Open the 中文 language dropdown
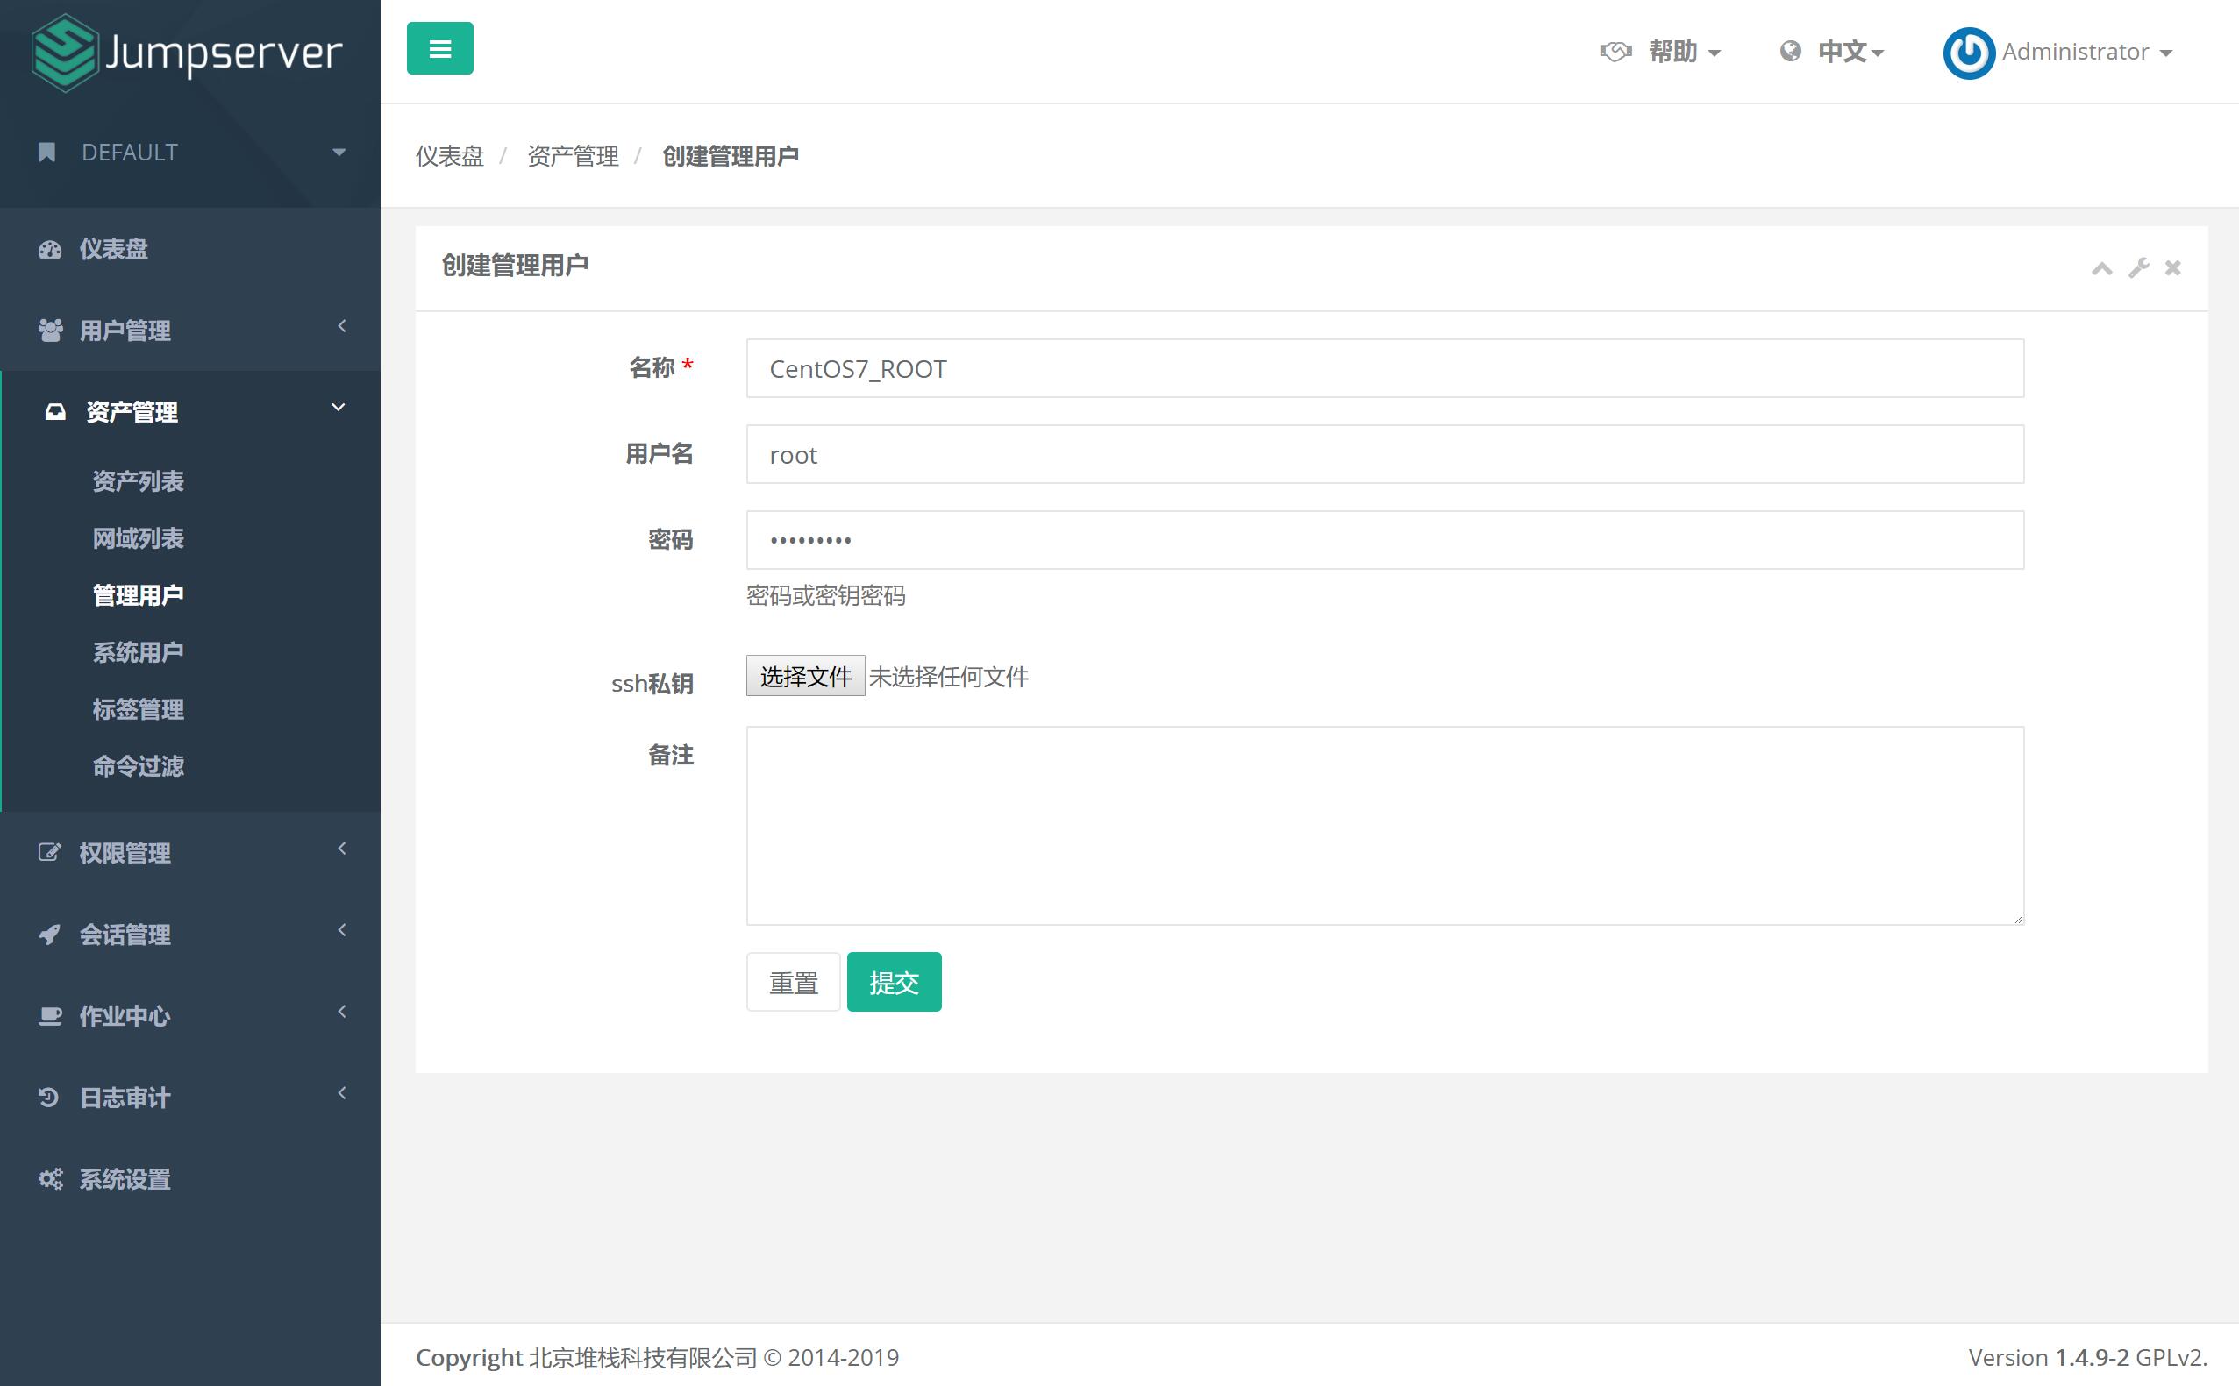The image size is (2239, 1386). coord(1851,52)
